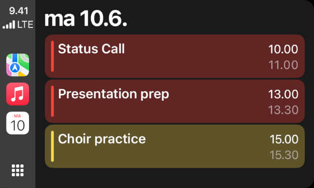Tap the LTE signal strength indicator
Image resolution: width=314 pixels, height=188 pixels.
point(18,25)
